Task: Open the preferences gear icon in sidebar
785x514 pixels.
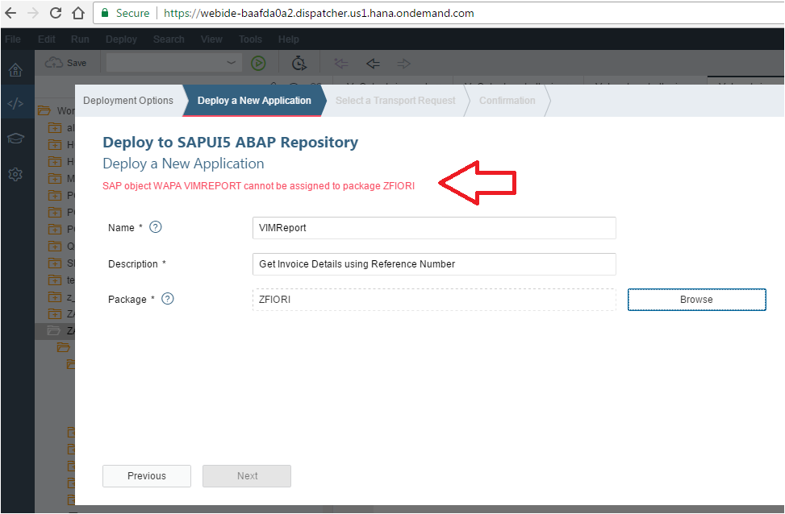Action: tap(15, 175)
